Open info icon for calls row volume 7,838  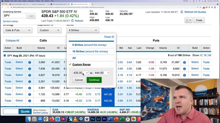pos(30,69)
